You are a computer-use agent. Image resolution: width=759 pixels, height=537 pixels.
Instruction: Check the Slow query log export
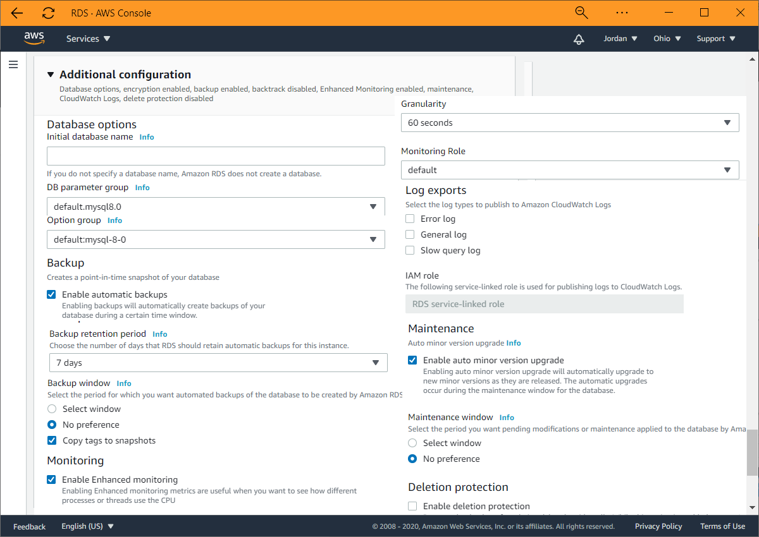pyautogui.click(x=410, y=250)
